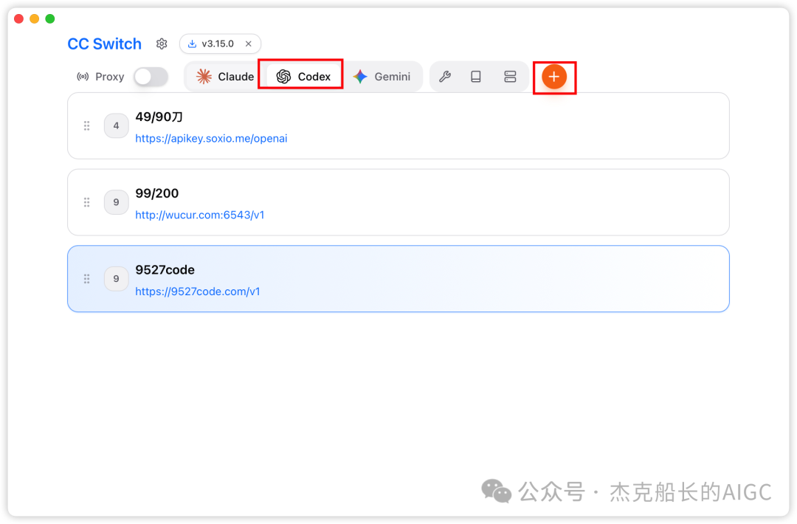Open the server stack icon
This screenshot has height=524, width=797.
pyautogui.click(x=510, y=77)
